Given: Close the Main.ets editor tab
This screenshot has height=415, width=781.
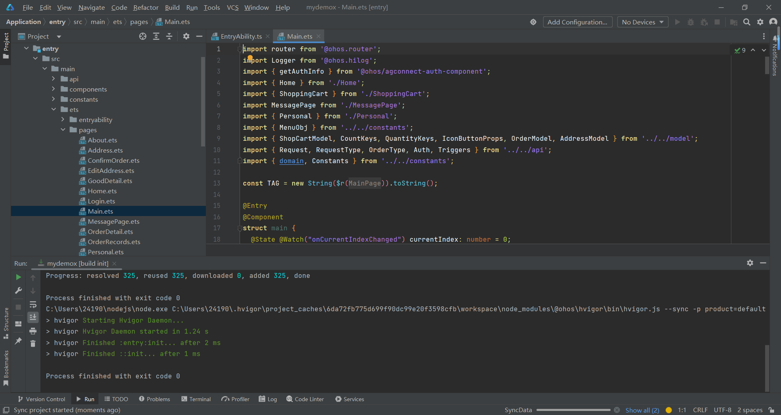Looking at the screenshot, I should click(x=319, y=36).
